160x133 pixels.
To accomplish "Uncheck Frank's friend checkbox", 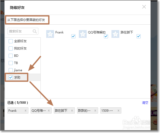I will (x=73, y=36).
